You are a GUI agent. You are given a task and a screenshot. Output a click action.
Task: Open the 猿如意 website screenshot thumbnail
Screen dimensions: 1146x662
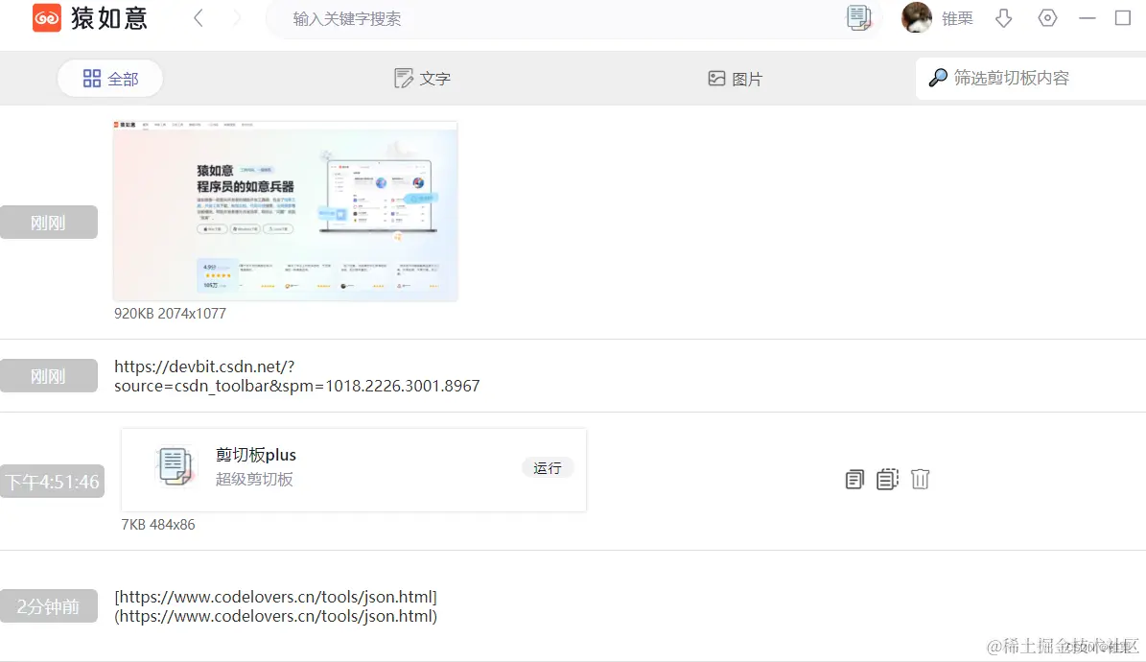[286, 211]
